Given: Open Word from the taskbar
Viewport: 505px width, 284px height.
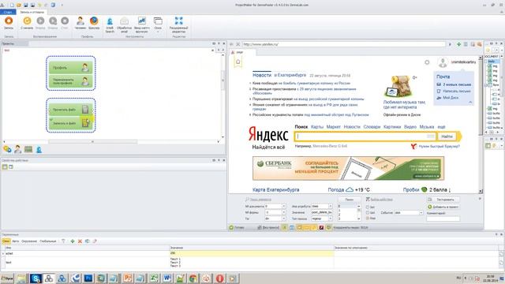Looking at the screenshot, I should click(166, 278).
